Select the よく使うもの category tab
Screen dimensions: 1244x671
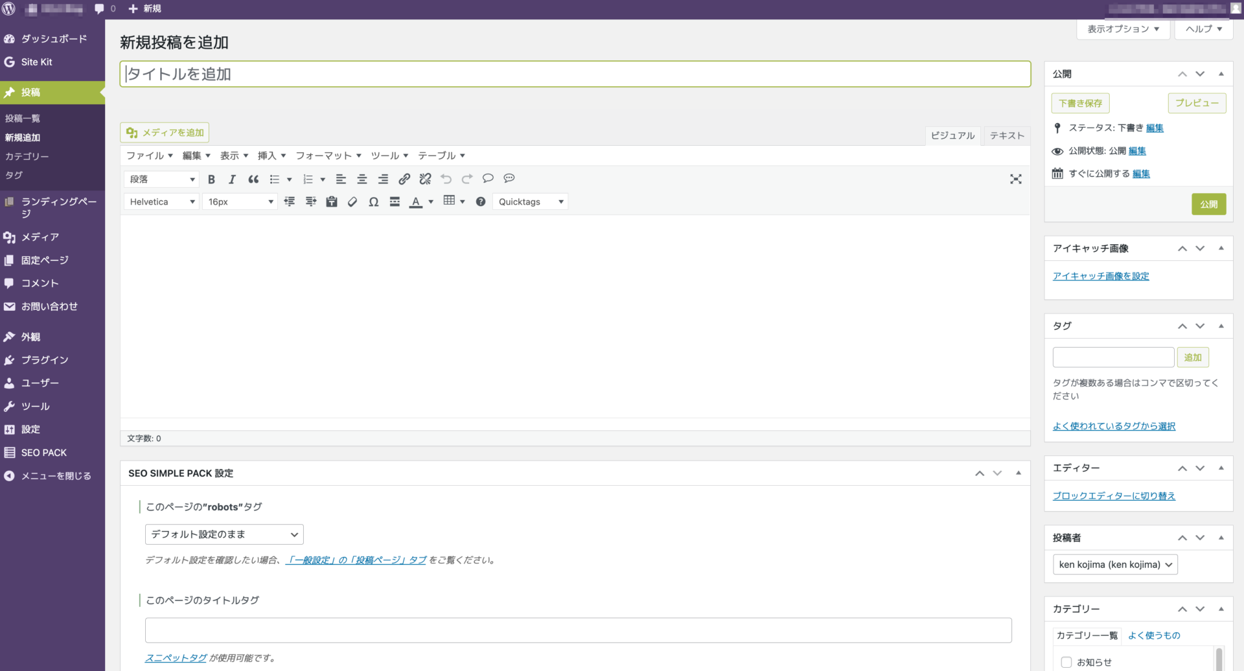pos(1154,635)
